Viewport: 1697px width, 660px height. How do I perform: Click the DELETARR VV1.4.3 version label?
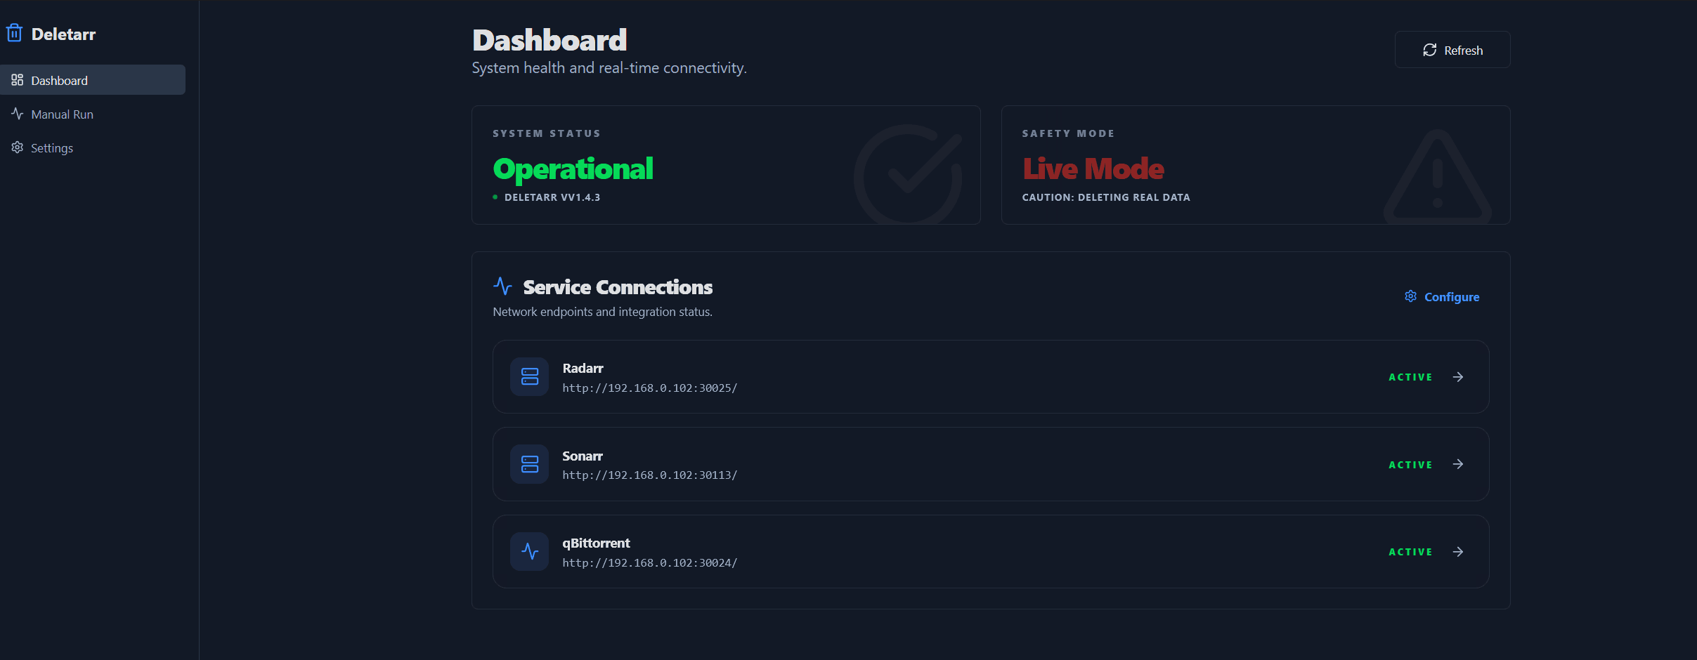click(x=552, y=197)
